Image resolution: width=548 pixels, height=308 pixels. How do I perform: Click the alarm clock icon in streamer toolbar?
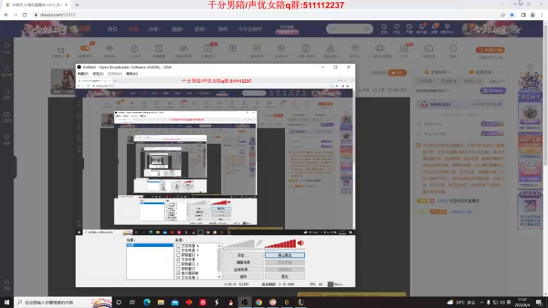(x=159, y=49)
